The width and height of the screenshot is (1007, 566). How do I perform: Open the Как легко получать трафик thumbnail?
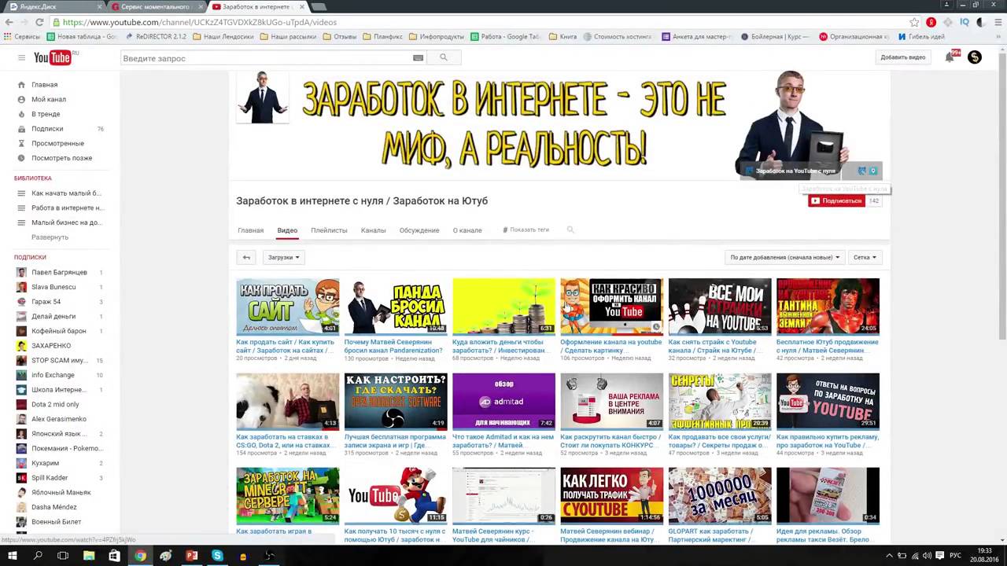point(612,496)
